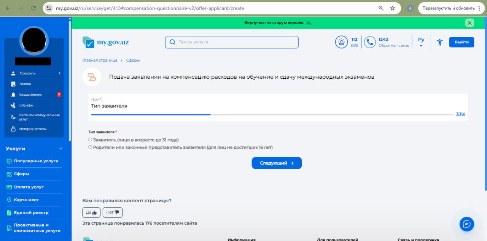Click the 112 SOS emergency icon
This screenshot has height=241, width=487.
click(341, 42)
